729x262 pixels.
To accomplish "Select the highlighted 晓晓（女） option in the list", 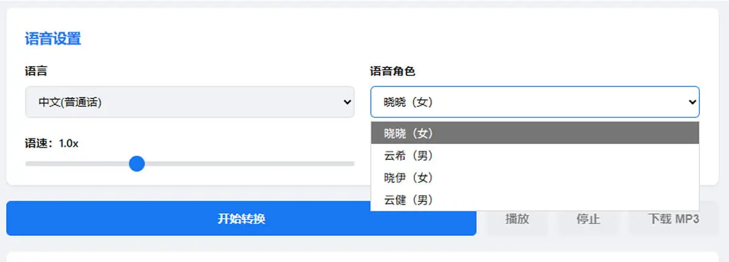I will click(x=535, y=133).
